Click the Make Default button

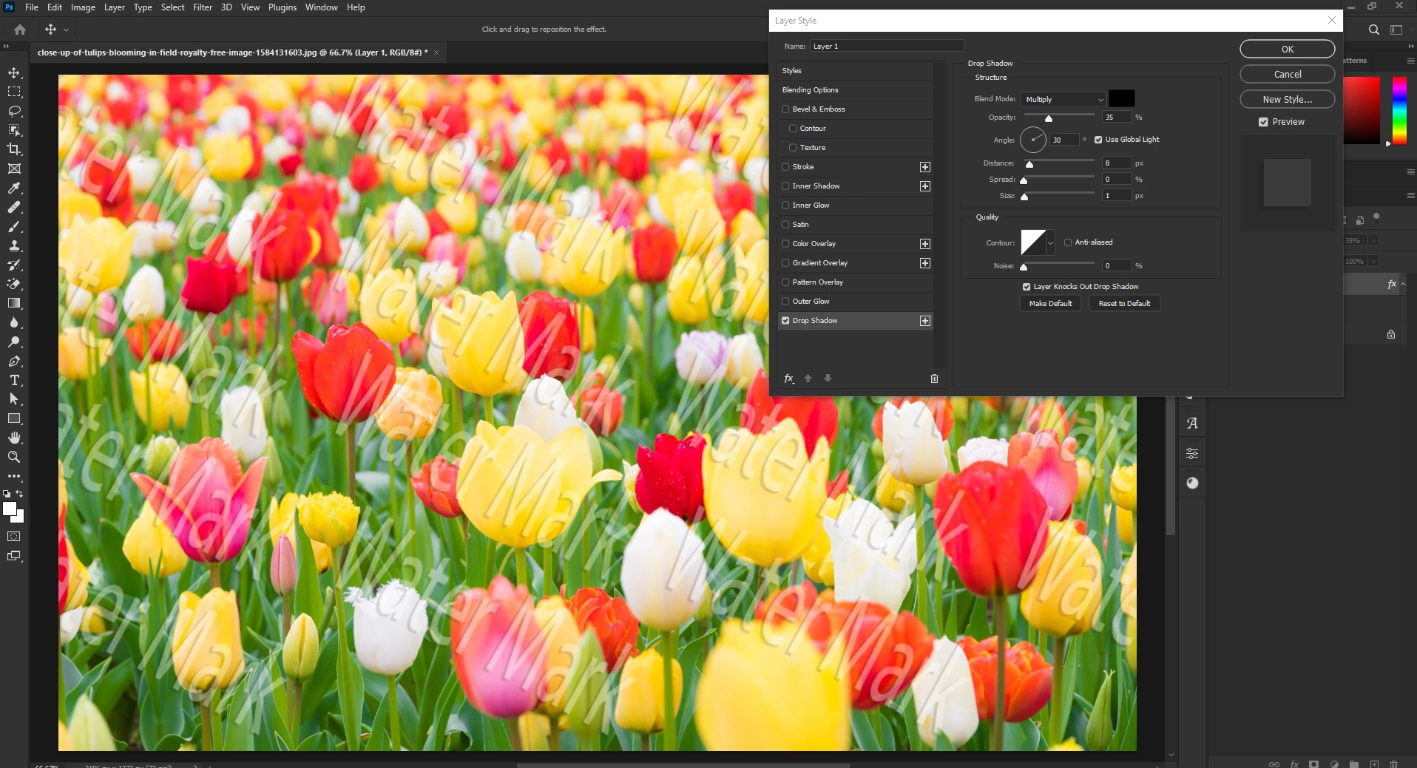click(1050, 304)
